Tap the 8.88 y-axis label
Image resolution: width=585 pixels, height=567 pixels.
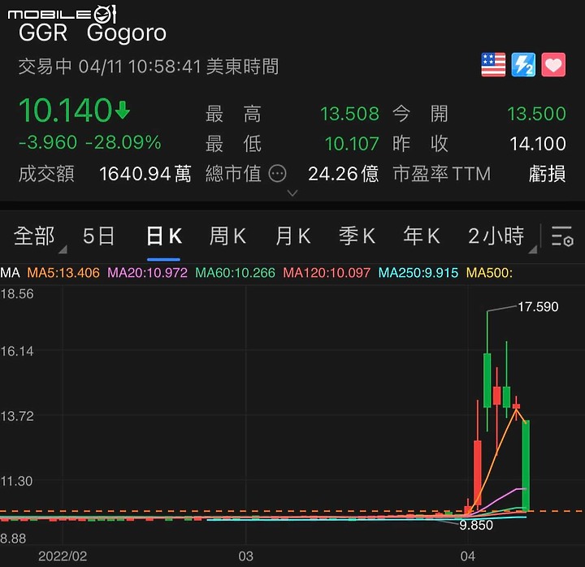coord(13,539)
